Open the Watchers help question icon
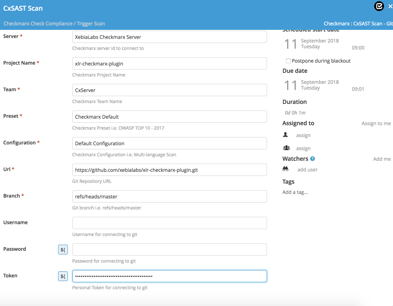This screenshot has height=306, width=393. 312,158
